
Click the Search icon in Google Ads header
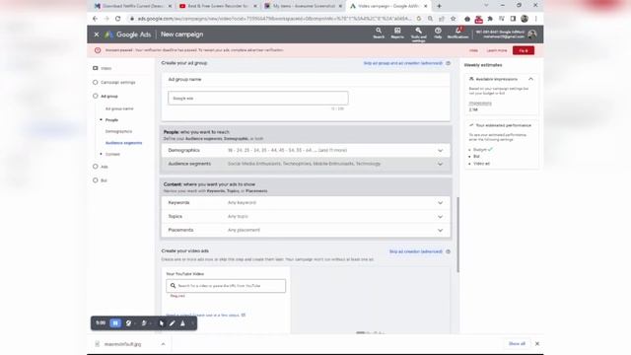tap(379, 31)
